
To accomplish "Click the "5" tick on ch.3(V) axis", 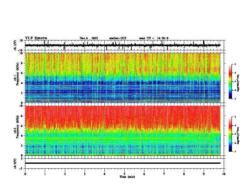I will pyautogui.click(x=22, y=158).
